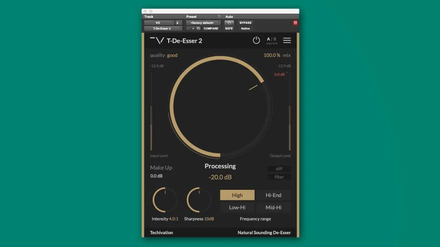Click the Techivation footer text

(161, 232)
